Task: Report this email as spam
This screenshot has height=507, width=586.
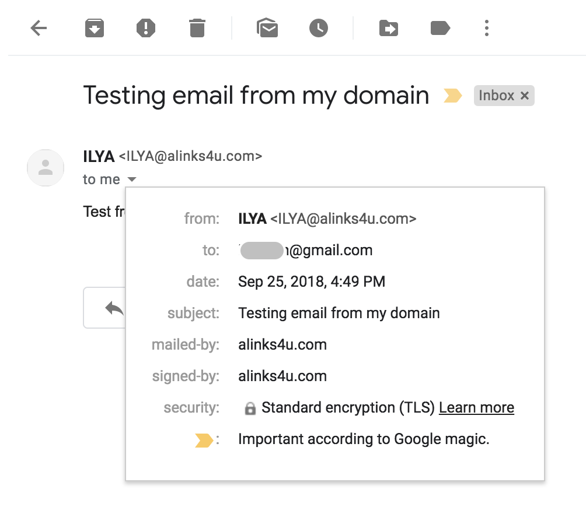Action: (145, 28)
